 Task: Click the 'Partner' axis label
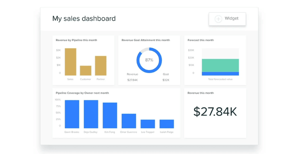tap(101, 79)
